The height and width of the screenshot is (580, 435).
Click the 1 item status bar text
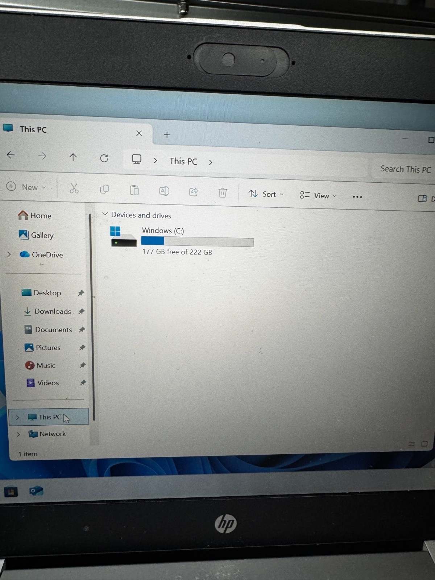click(28, 454)
